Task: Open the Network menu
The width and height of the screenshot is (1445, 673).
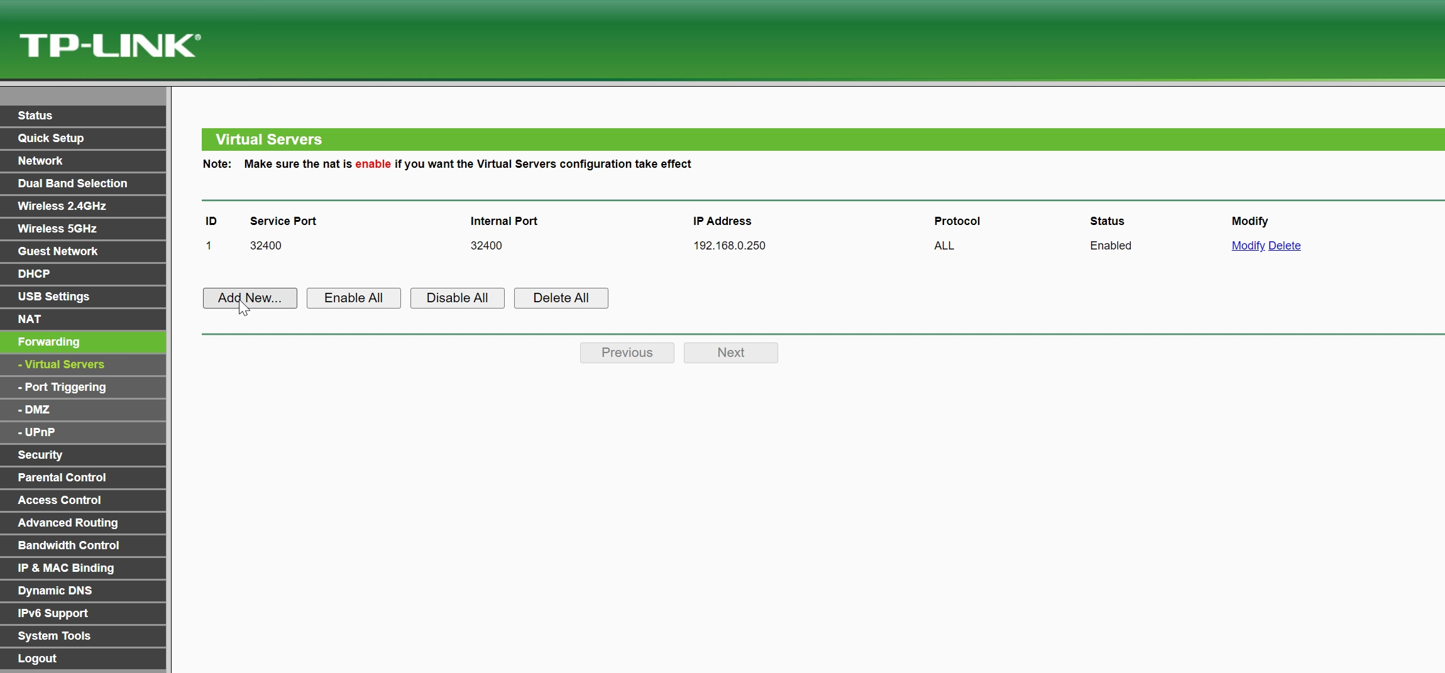Action: pos(83,161)
